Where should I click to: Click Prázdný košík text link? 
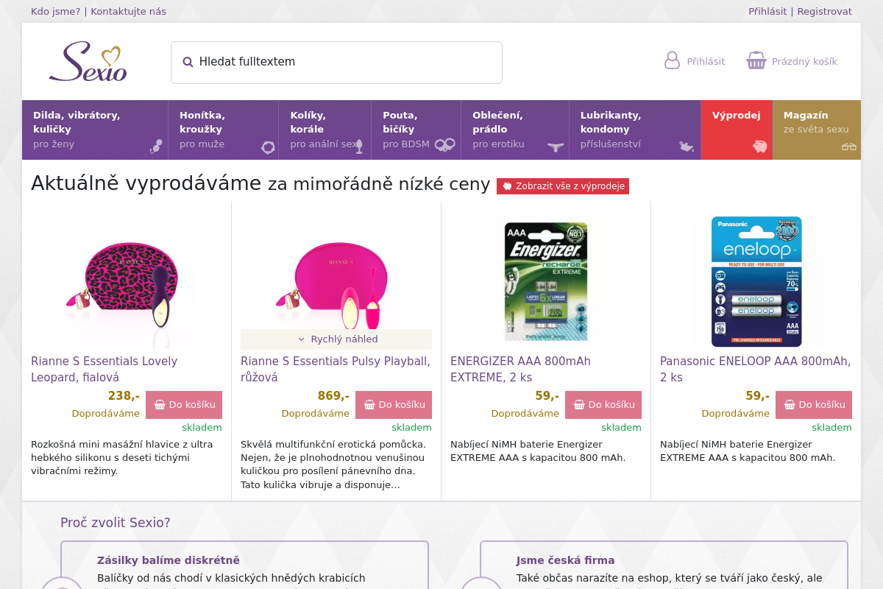click(804, 62)
